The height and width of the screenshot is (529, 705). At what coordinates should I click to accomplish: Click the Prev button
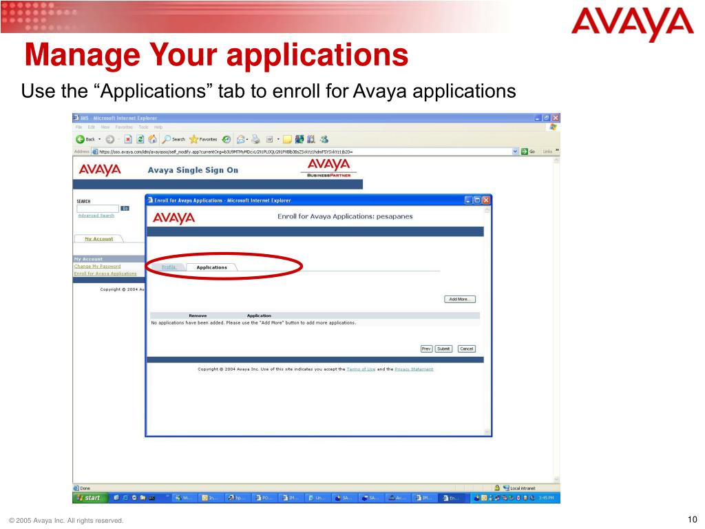coord(426,349)
